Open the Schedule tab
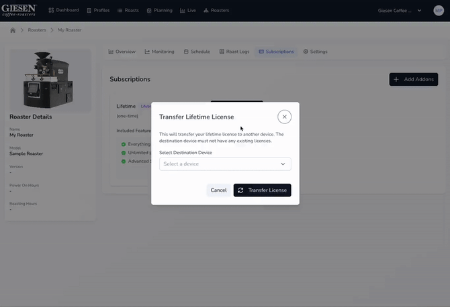Viewport: 450px width, 307px height. (197, 52)
